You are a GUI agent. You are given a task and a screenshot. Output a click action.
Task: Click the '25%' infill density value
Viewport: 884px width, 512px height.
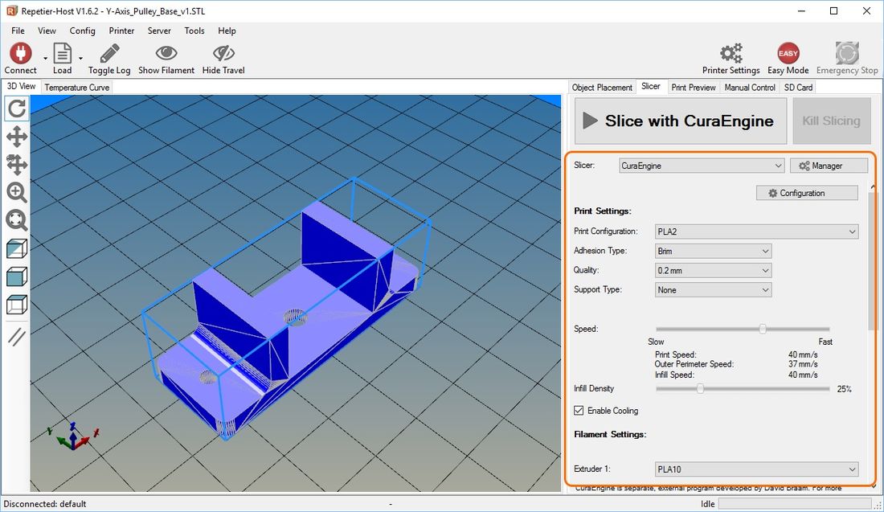[x=844, y=389]
